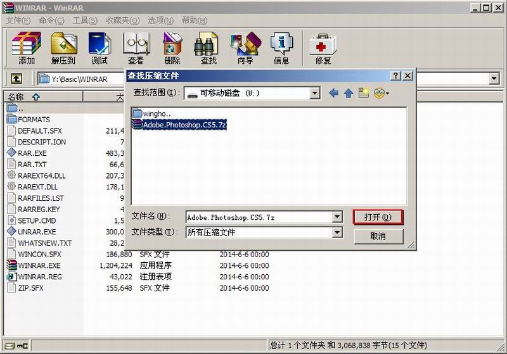
Task: Select the RARFILES.LST file row
Action: tap(41, 198)
